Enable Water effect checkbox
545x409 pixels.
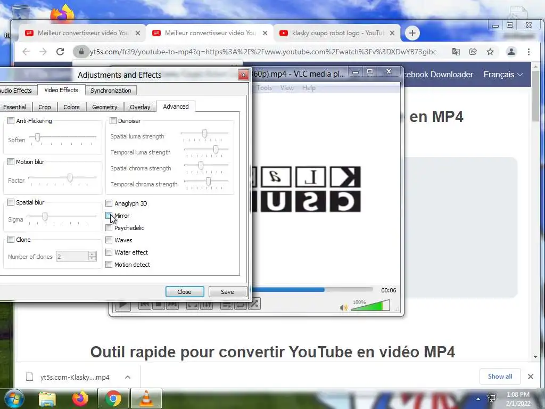(x=109, y=252)
